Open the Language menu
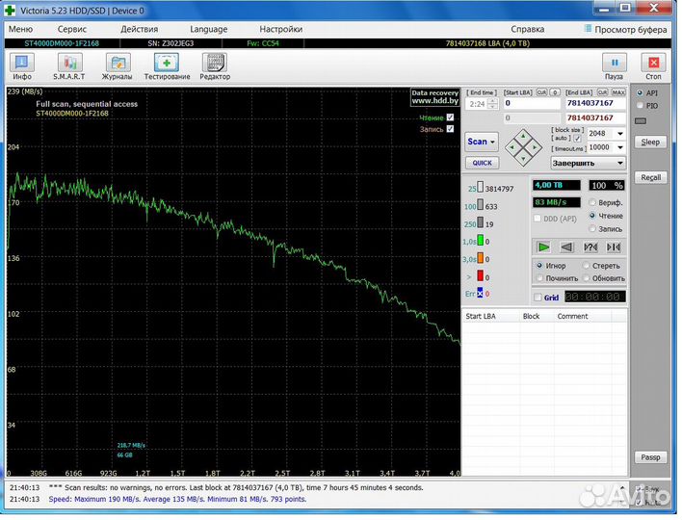The image size is (682, 520). pos(209,29)
